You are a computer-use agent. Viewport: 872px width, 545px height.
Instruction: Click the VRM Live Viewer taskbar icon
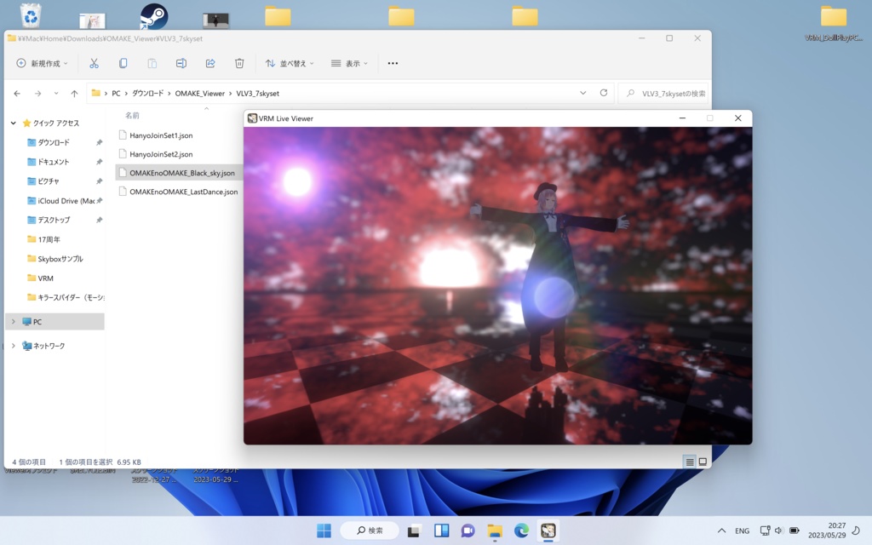[x=548, y=531]
